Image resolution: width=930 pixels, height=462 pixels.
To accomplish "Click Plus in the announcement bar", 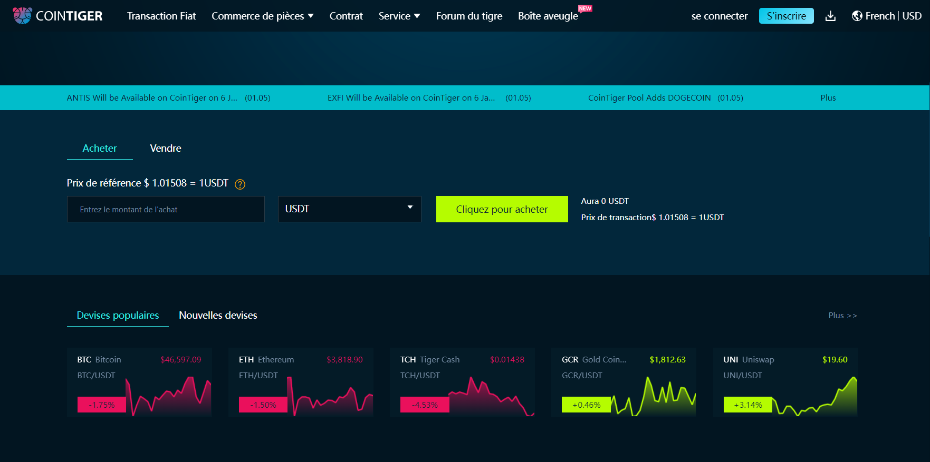I will 828,98.
